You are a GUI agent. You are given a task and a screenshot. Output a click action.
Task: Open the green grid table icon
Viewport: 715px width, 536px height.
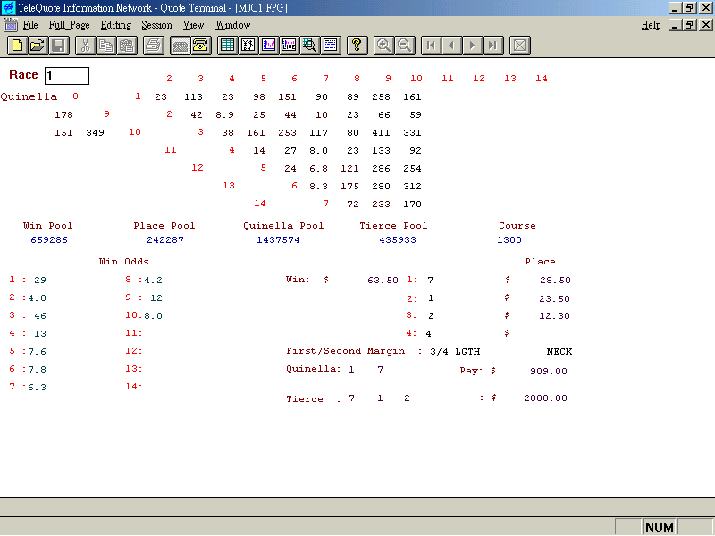[227, 46]
